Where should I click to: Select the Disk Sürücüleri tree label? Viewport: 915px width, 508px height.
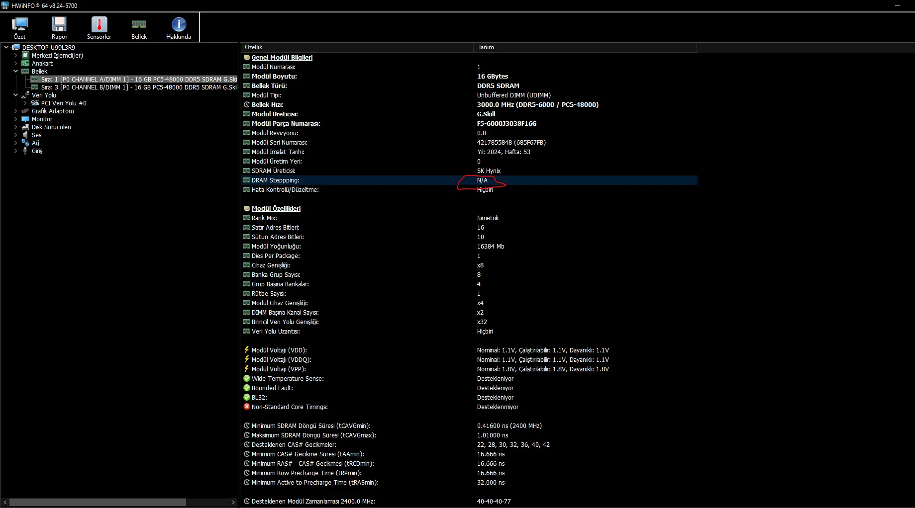(x=51, y=127)
